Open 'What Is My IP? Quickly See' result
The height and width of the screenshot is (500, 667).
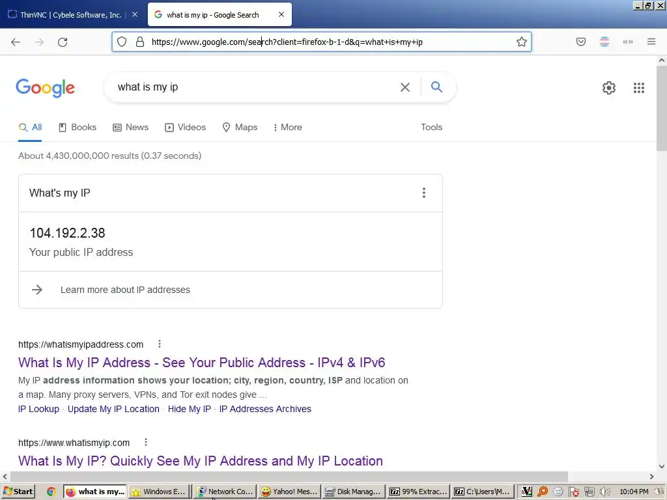tap(201, 461)
